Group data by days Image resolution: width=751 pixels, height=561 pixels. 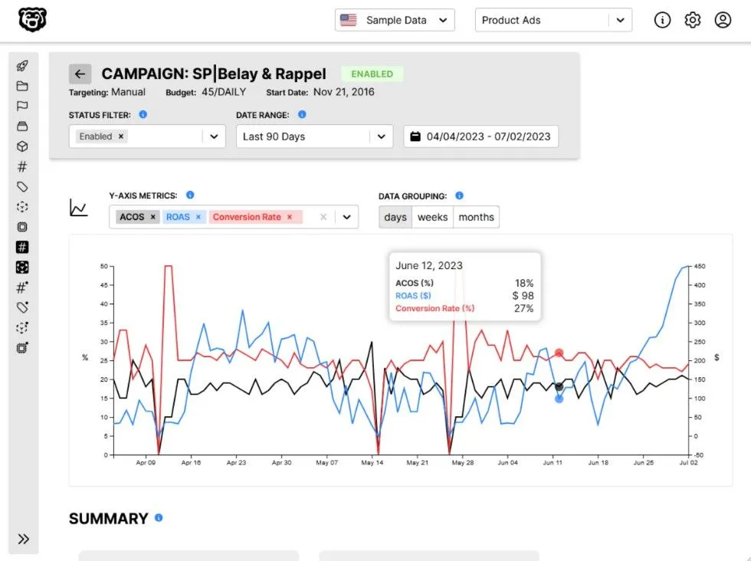tap(395, 217)
